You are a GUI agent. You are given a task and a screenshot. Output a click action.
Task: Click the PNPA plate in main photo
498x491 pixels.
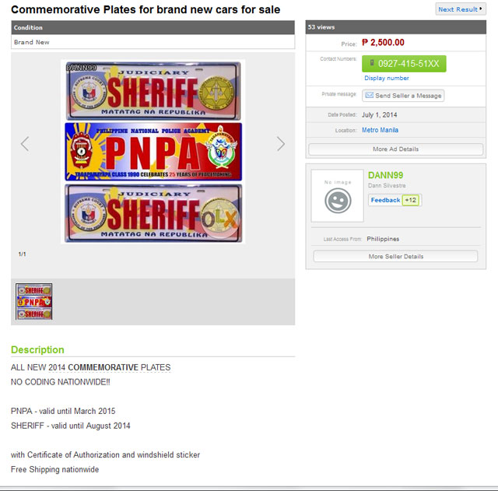(153, 152)
